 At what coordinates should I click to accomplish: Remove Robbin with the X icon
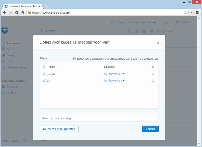153,67
